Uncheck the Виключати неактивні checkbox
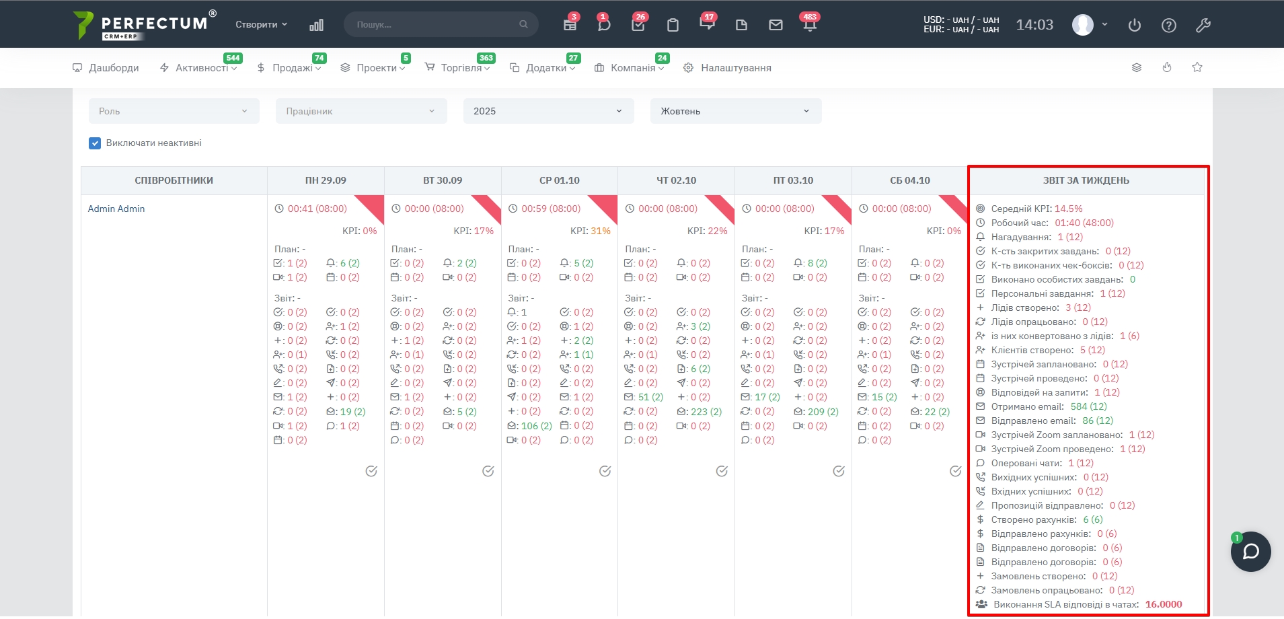The height and width of the screenshot is (619, 1284). tap(95, 143)
